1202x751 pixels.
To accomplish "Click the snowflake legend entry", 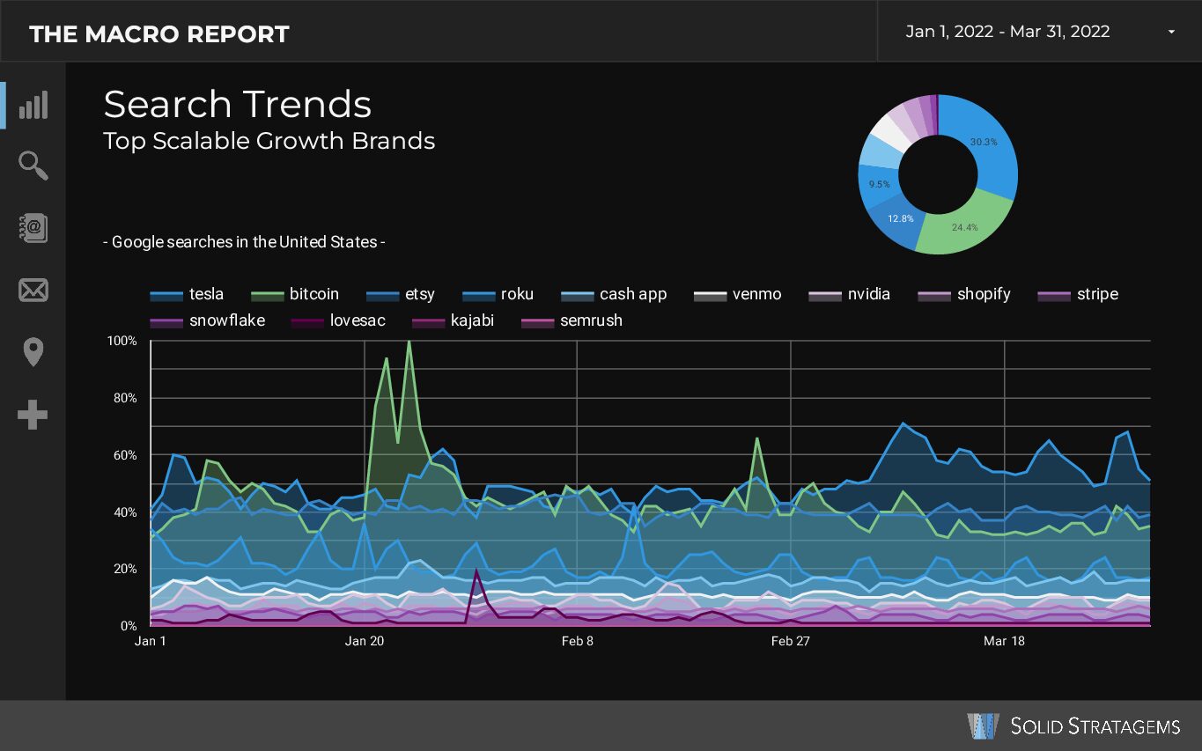I will pos(207,320).
